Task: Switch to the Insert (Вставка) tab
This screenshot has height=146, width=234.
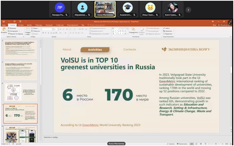Action: [21, 25]
